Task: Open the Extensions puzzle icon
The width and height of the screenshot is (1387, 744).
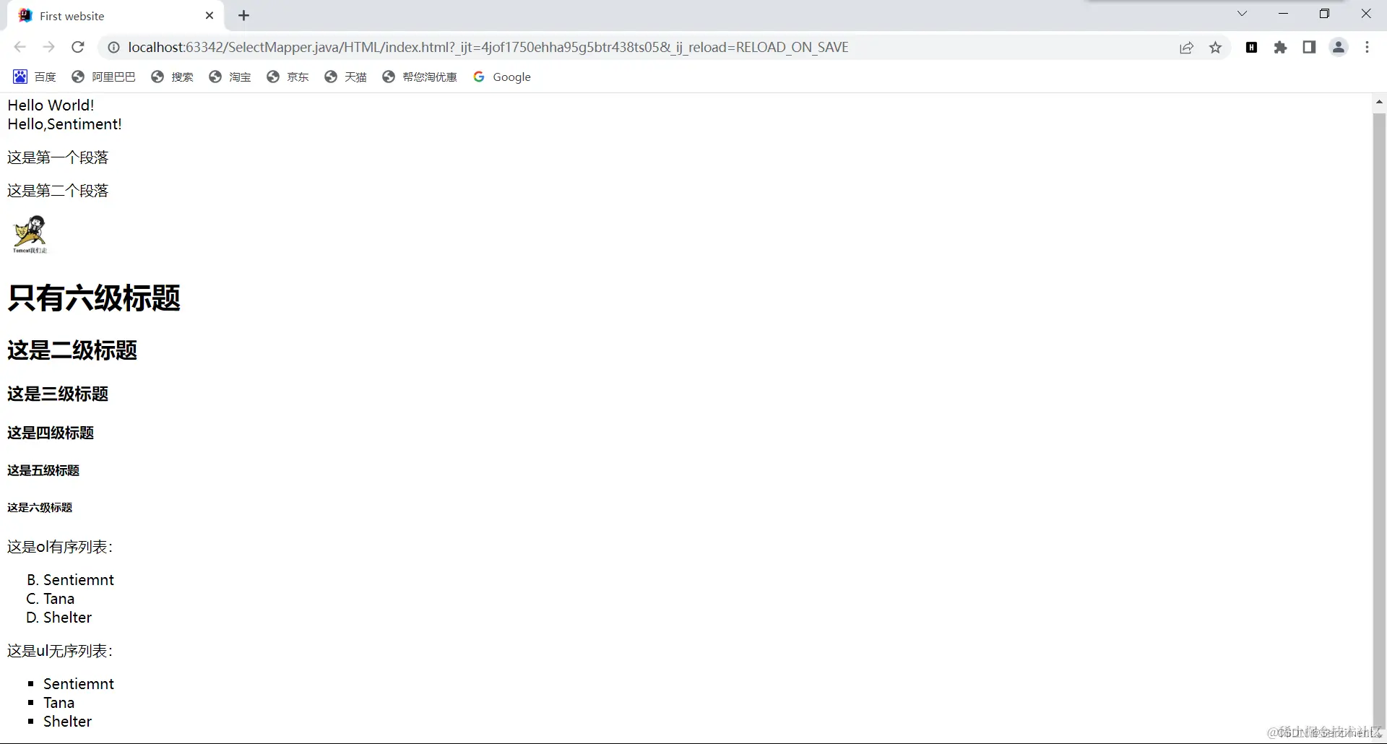Action: [1280, 48]
